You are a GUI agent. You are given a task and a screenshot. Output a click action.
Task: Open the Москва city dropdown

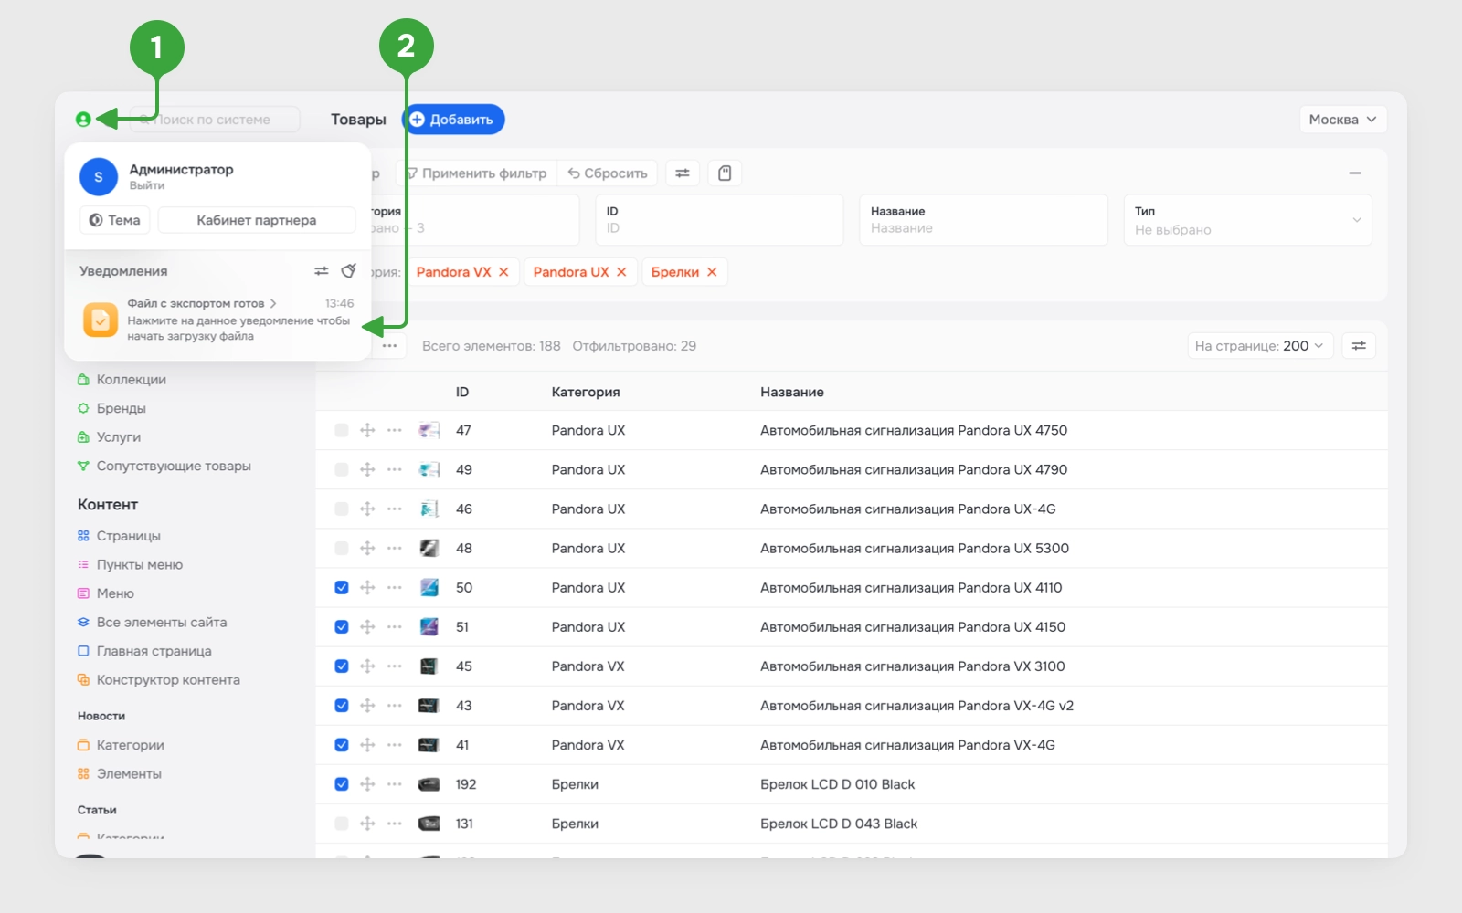[x=1342, y=120]
